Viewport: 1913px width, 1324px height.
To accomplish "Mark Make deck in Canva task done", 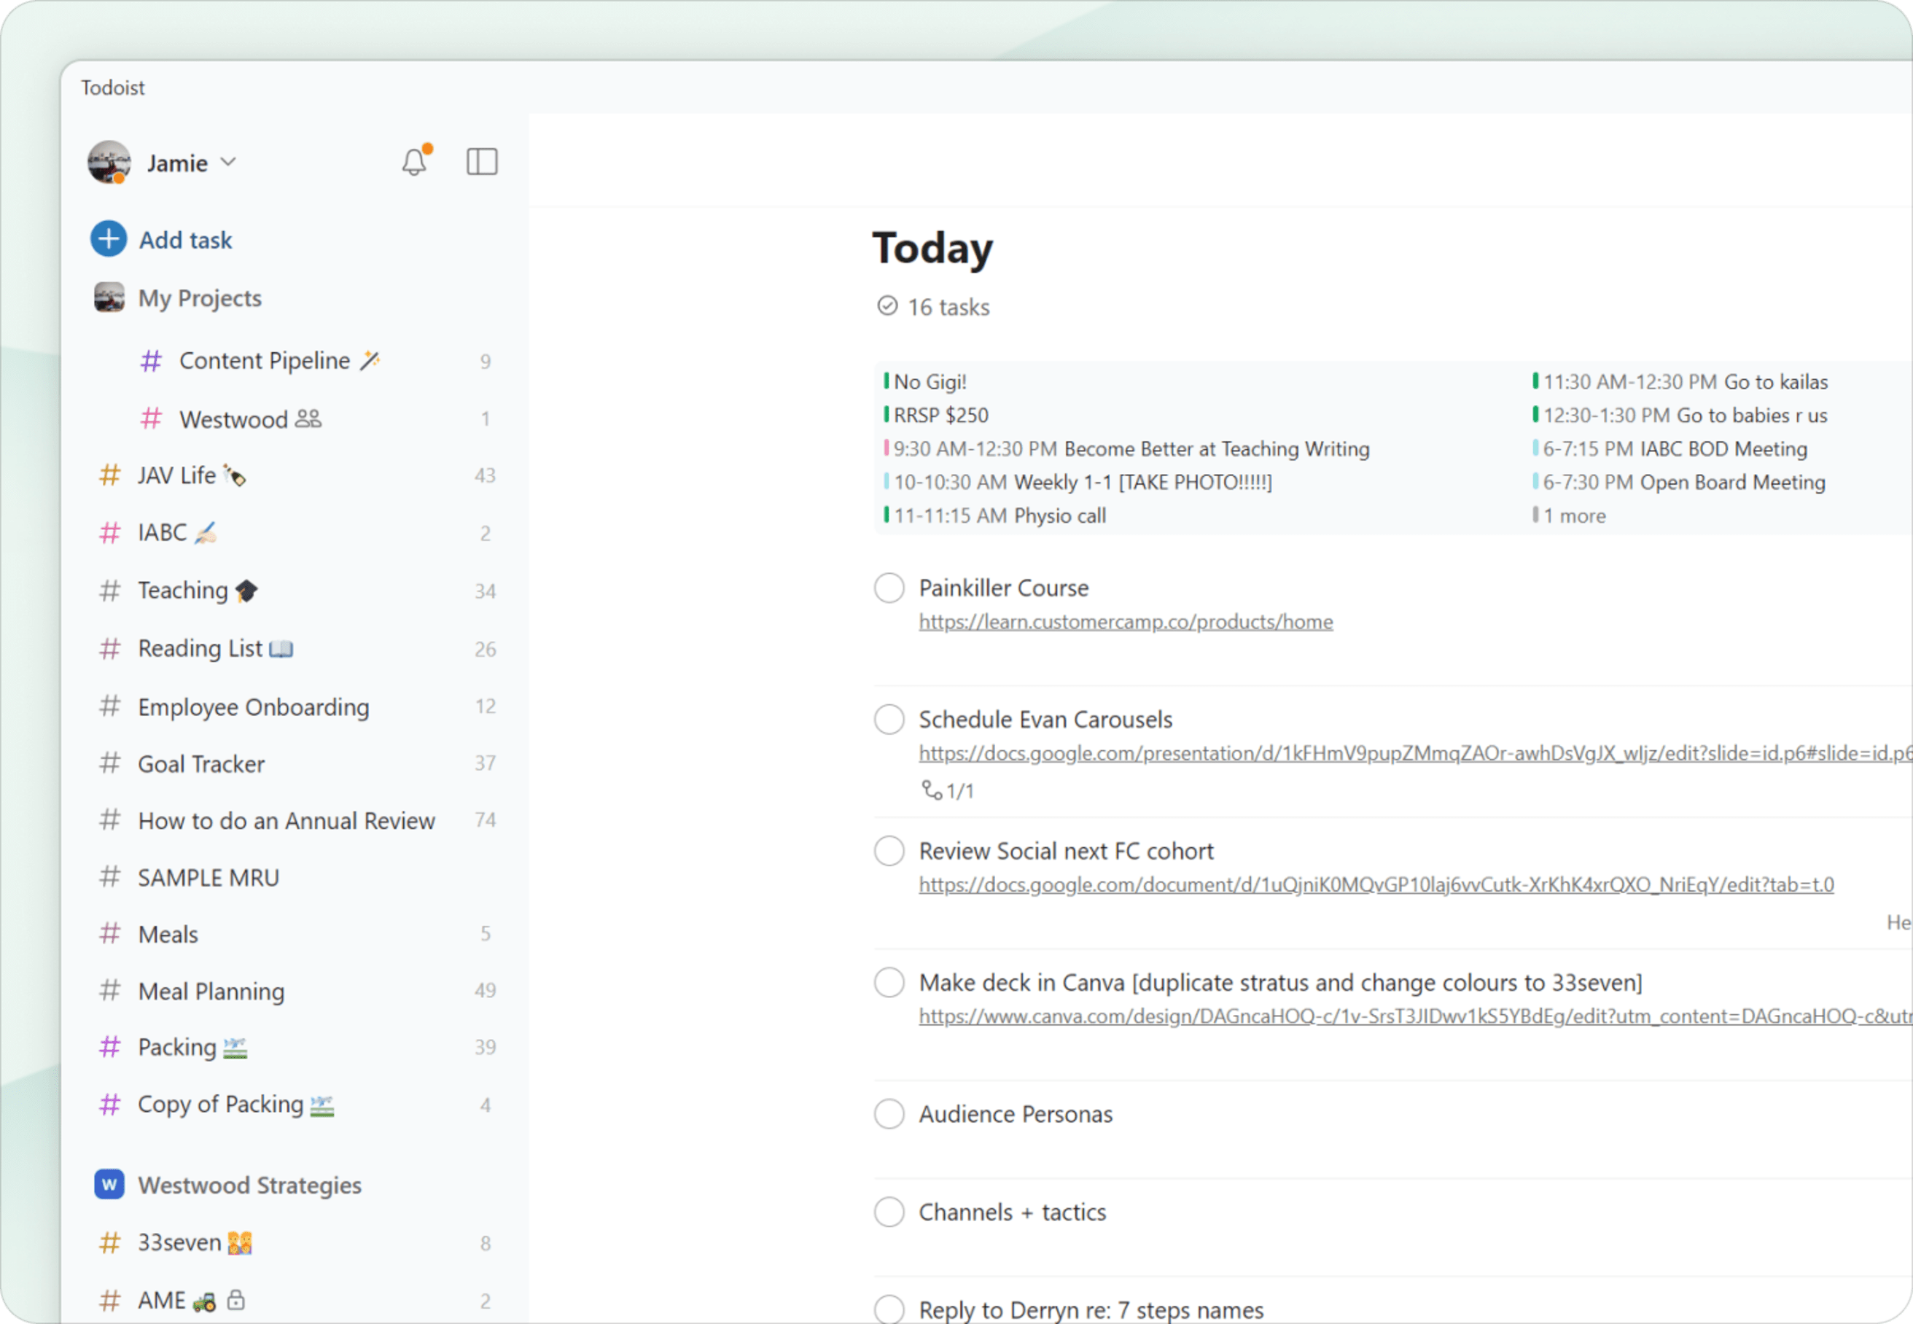I will [x=889, y=982].
